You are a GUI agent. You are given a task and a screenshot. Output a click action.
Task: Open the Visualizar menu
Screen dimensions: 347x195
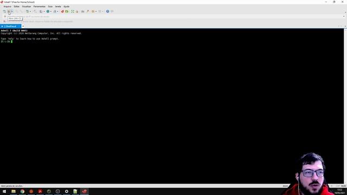coord(27,6)
